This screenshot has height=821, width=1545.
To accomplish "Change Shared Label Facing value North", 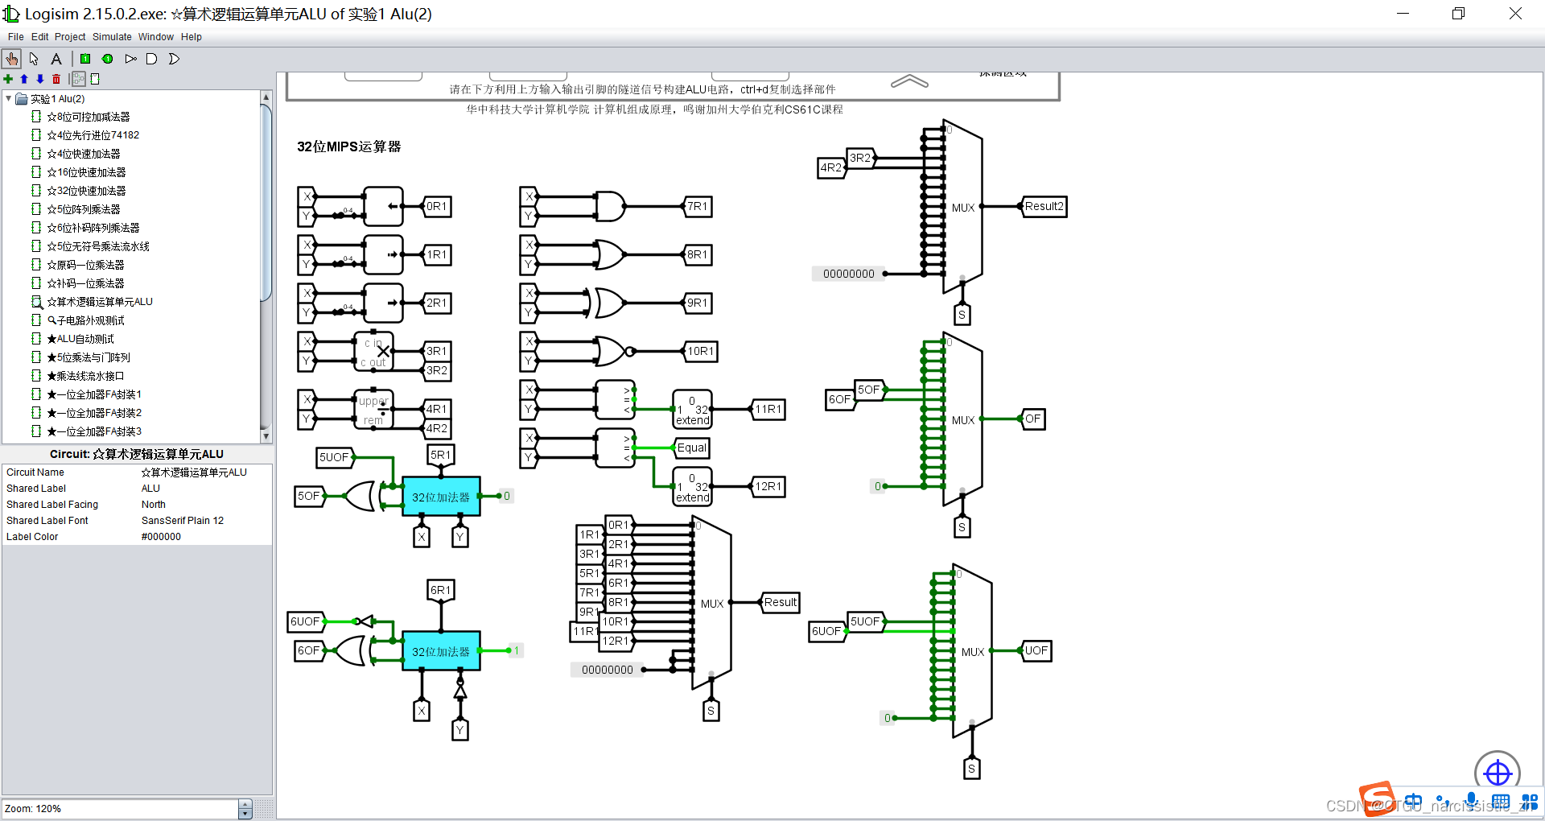I will click(x=205, y=505).
